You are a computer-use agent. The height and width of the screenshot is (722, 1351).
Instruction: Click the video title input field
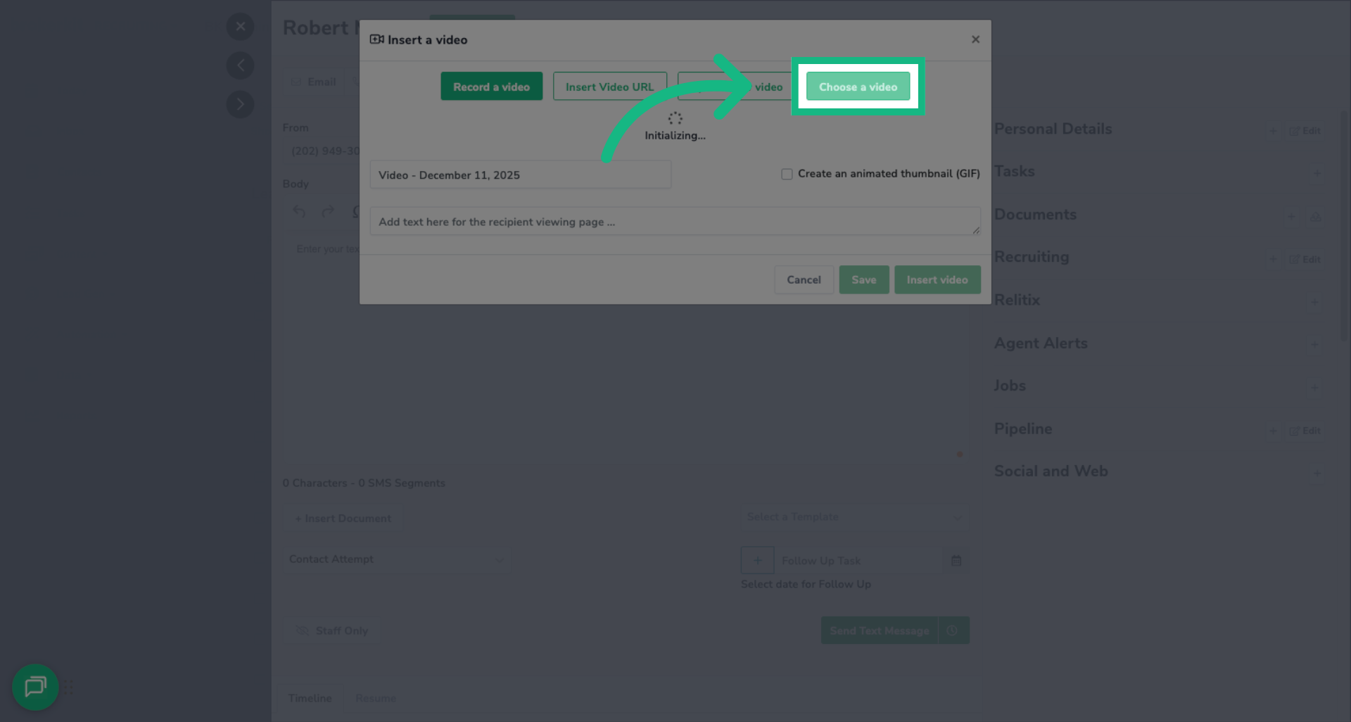pyautogui.click(x=520, y=175)
